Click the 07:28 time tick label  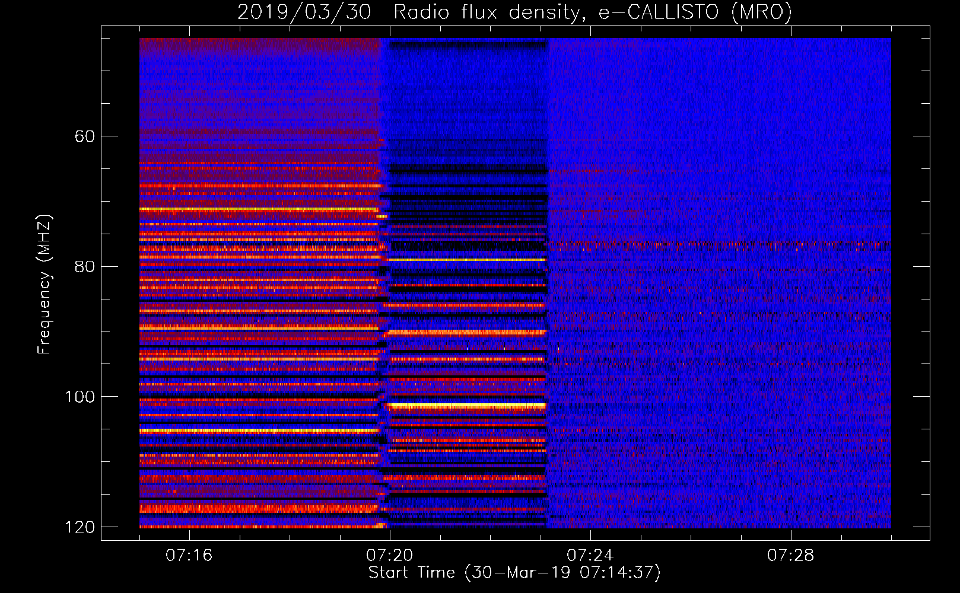(x=791, y=555)
